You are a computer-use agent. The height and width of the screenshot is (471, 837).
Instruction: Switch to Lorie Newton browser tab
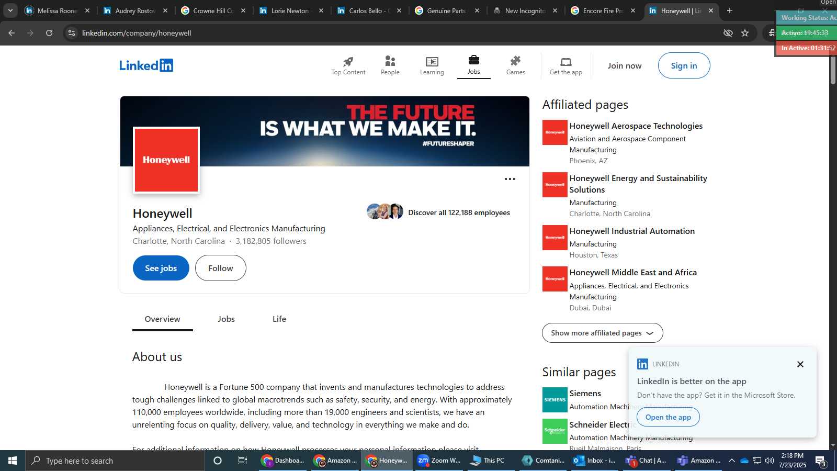tap(291, 10)
